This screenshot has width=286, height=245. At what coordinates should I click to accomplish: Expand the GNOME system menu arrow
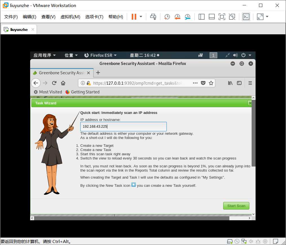coord(250,55)
